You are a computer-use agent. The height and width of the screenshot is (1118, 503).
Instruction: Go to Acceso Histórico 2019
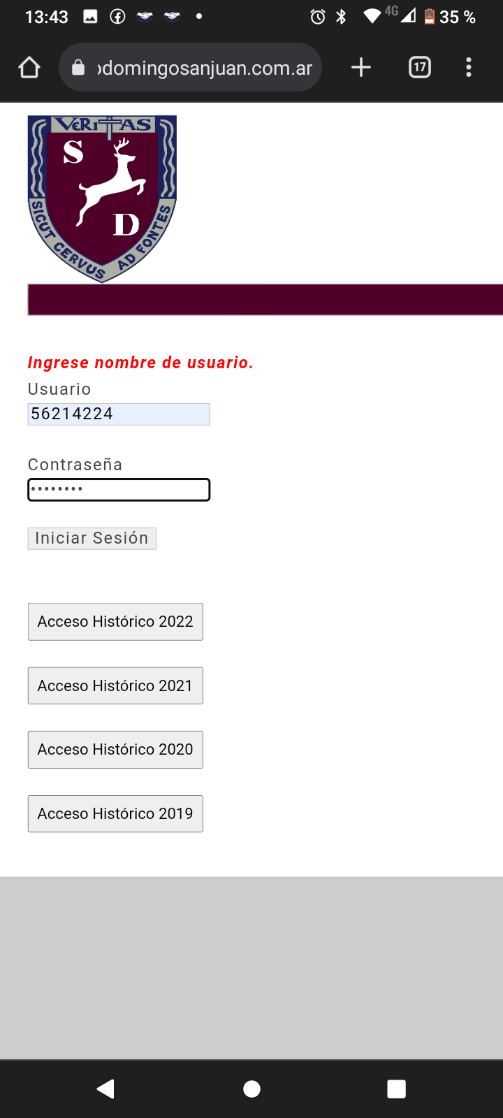(x=115, y=814)
